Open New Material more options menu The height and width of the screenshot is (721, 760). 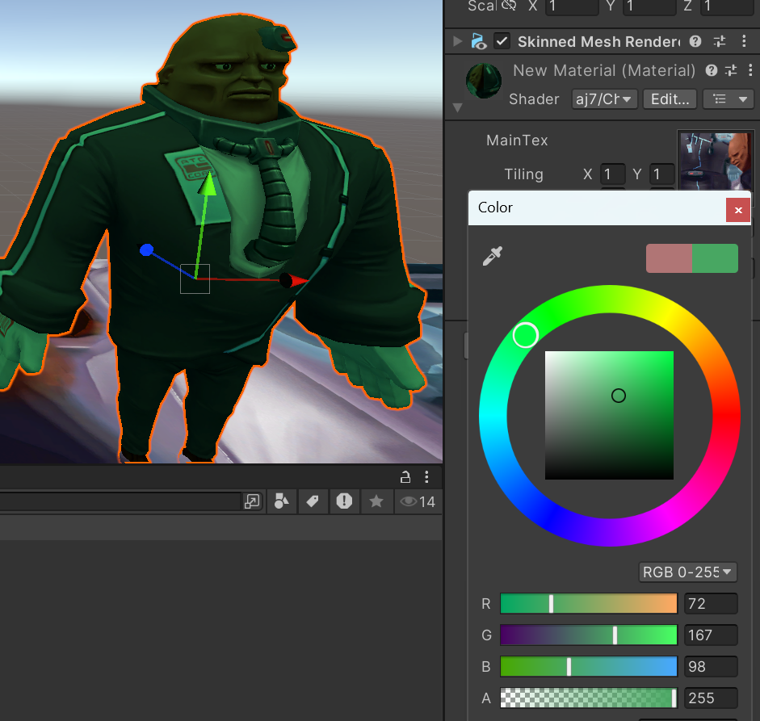coord(750,71)
